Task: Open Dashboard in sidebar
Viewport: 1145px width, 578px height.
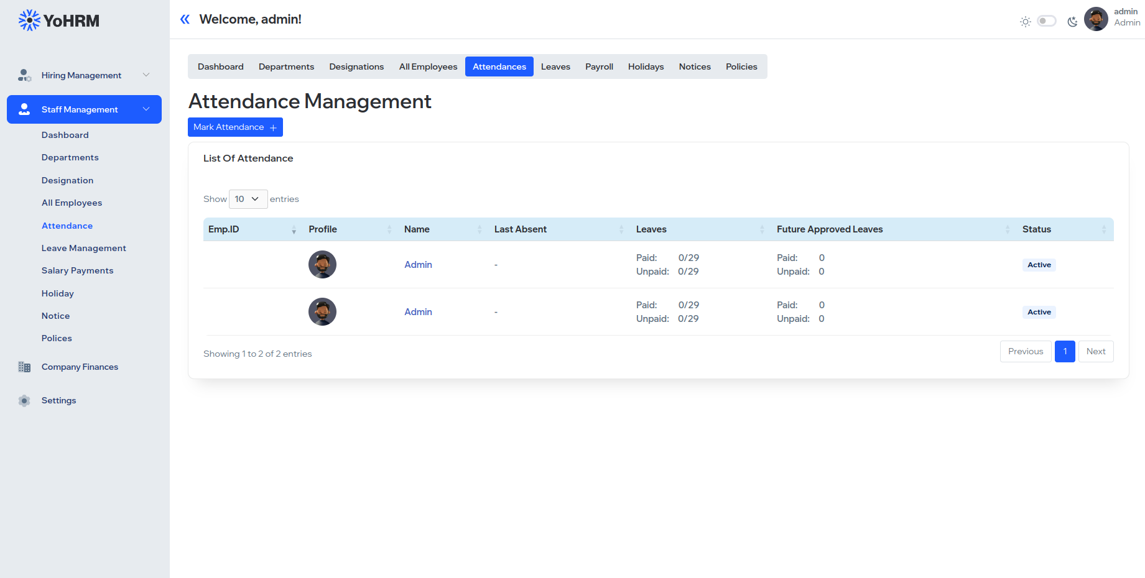Action: pos(65,135)
